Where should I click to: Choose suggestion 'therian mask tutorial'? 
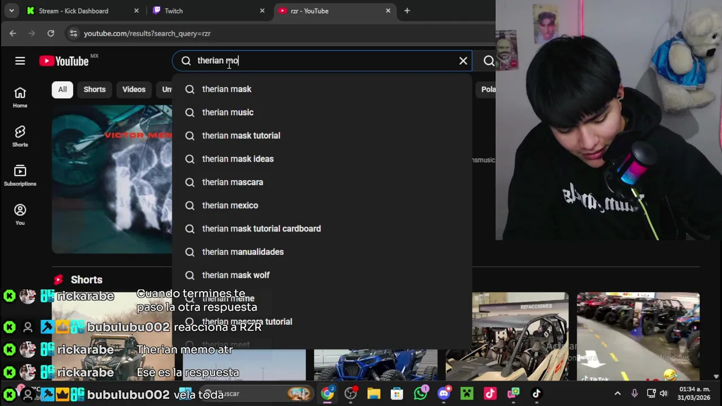click(x=322, y=135)
